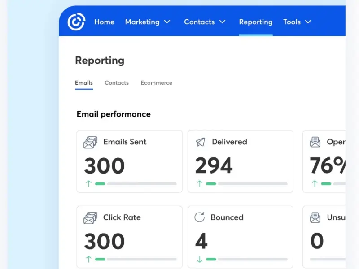Click the up arrow under Delivered
The width and height of the screenshot is (359, 269).
click(200, 184)
